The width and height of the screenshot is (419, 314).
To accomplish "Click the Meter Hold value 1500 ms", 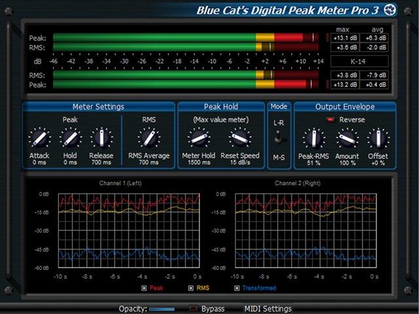I will pos(198,162).
